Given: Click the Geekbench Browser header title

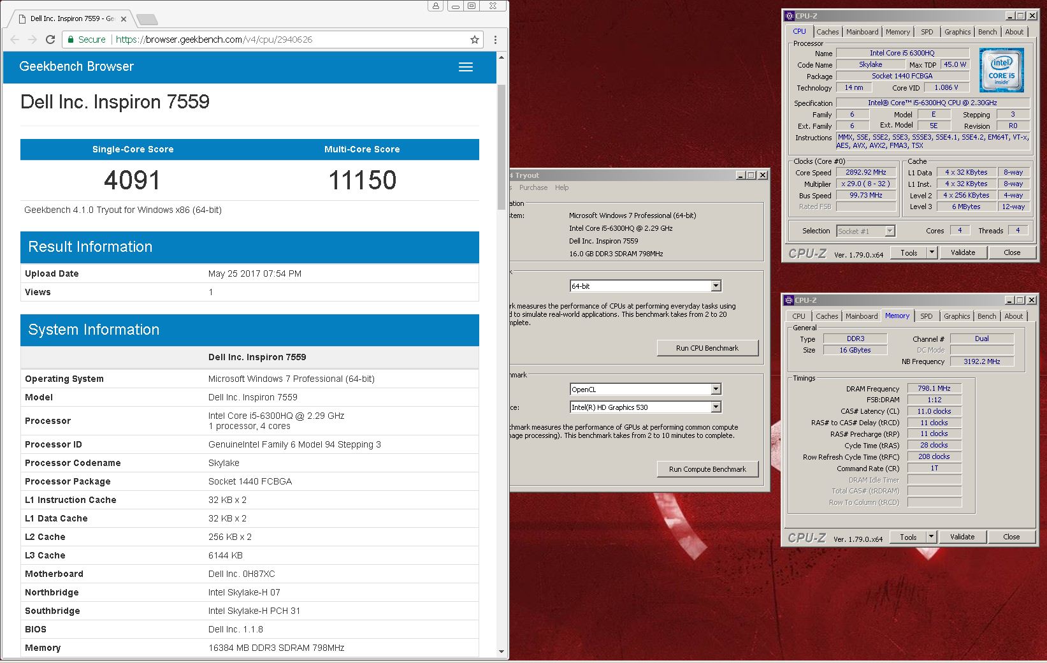Looking at the screenshot, I should tap(76, 66).
